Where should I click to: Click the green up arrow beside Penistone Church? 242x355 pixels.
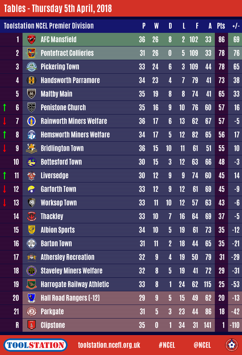5,107
